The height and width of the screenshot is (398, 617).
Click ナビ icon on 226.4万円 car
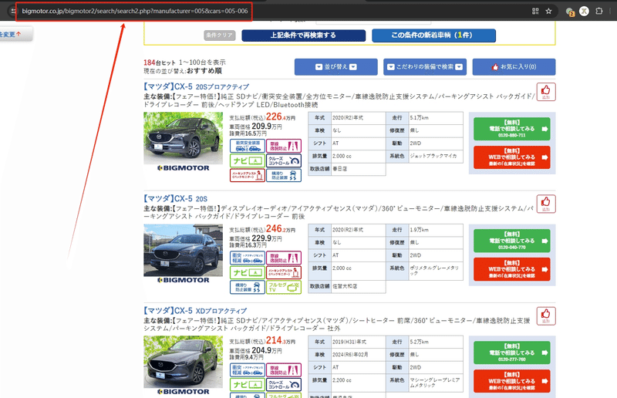[x=248, y=160]
